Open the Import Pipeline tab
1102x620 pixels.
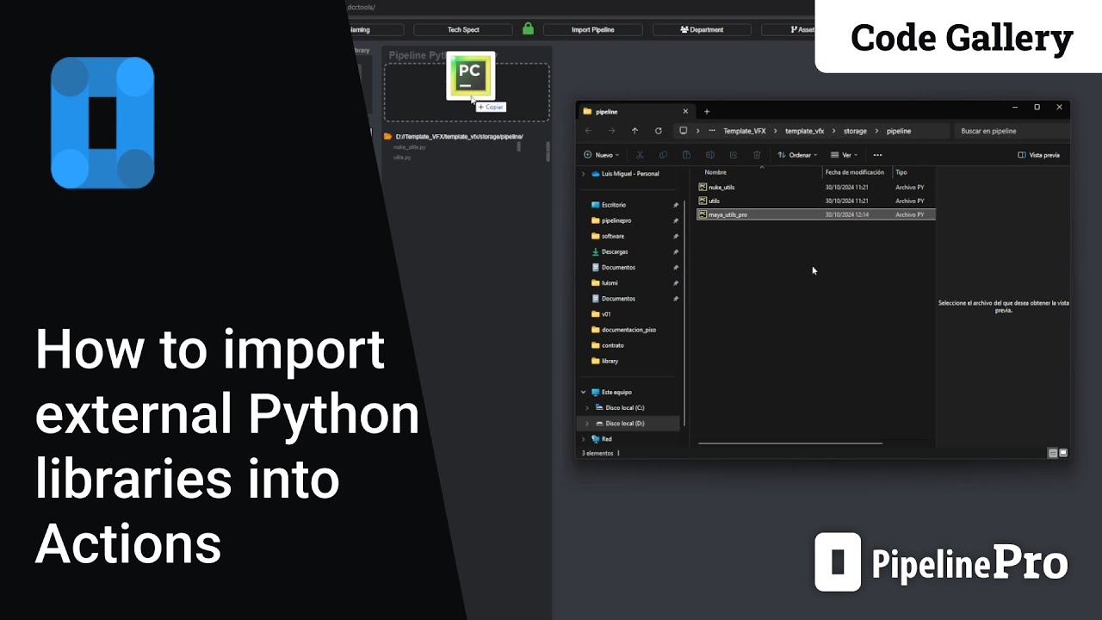(593, 29)
